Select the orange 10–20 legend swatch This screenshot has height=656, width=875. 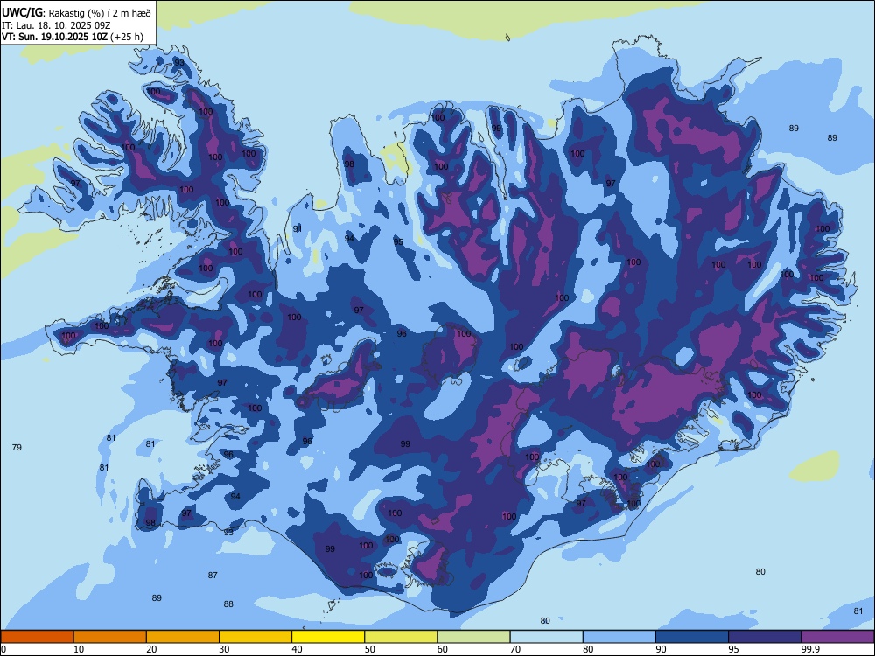110,637
